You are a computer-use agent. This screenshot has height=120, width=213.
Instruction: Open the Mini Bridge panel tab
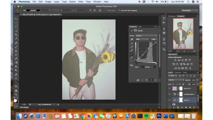pos(24,107)
